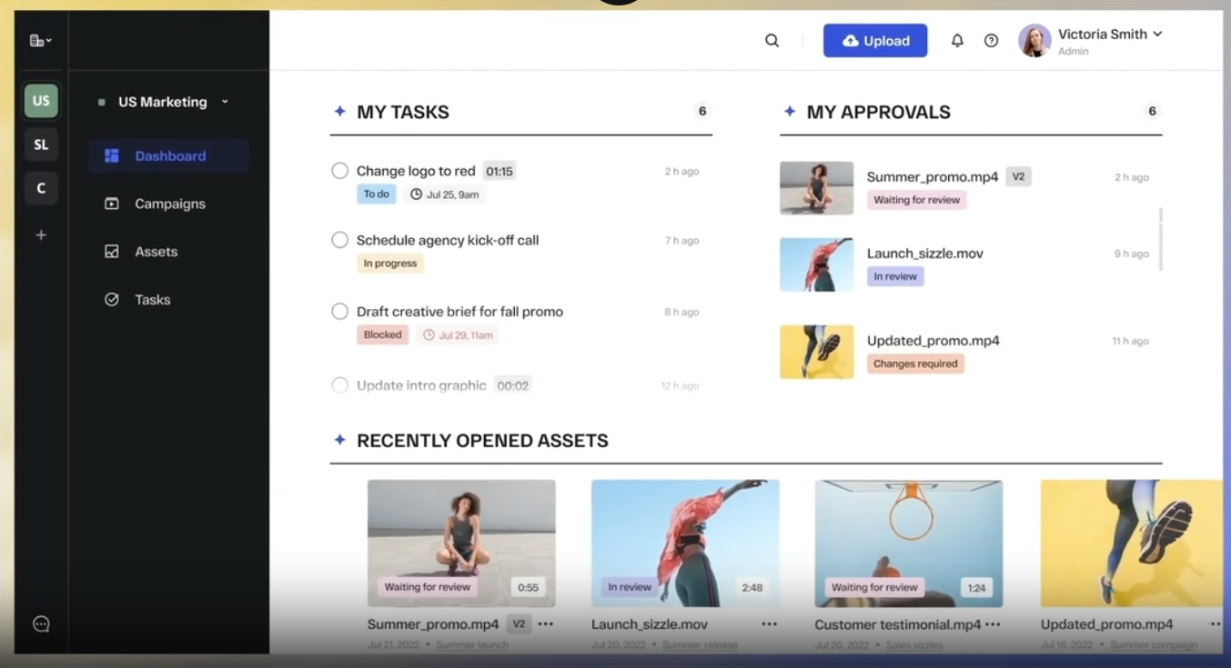1231x668 pixels.
Task: Add a new workspace with plus icon
Action: (x=41, y=234)
